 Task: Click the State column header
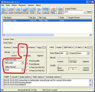(x=63, y=18)
